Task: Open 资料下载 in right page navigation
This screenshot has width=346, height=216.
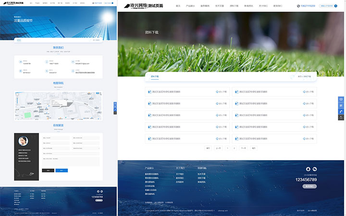Action: [x=234, y=6]
